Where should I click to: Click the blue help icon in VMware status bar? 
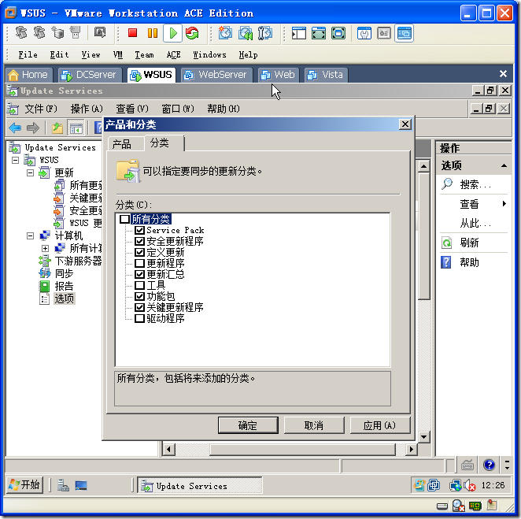[489, 465]
